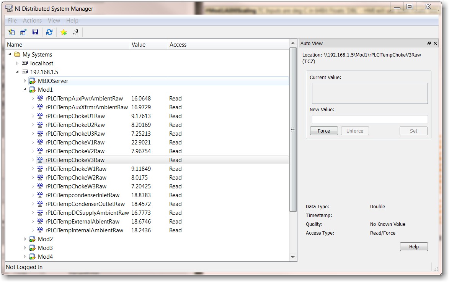The image size is (449, 282).
Task: Click the Mod2 library icon
Action: click(x=33, y=239)
